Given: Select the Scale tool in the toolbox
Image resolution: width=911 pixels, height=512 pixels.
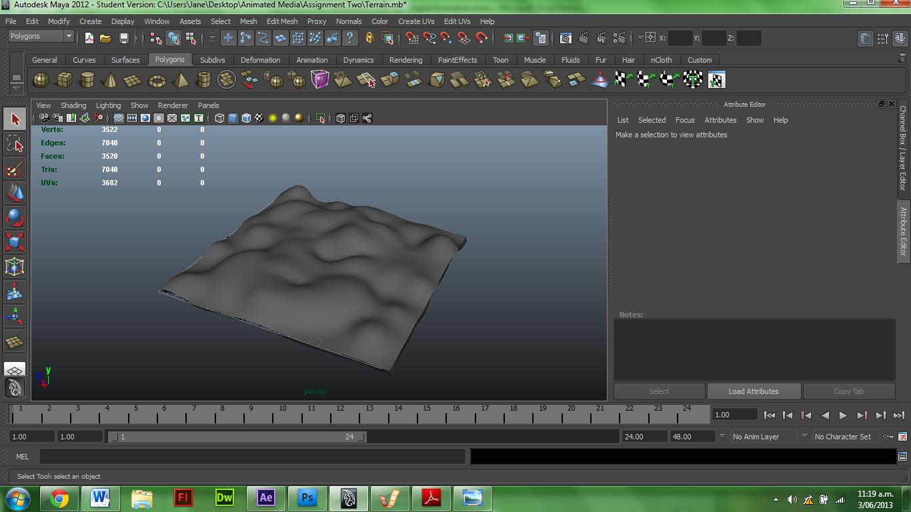Looking at the screenshot, I should [x=15, y=242].
